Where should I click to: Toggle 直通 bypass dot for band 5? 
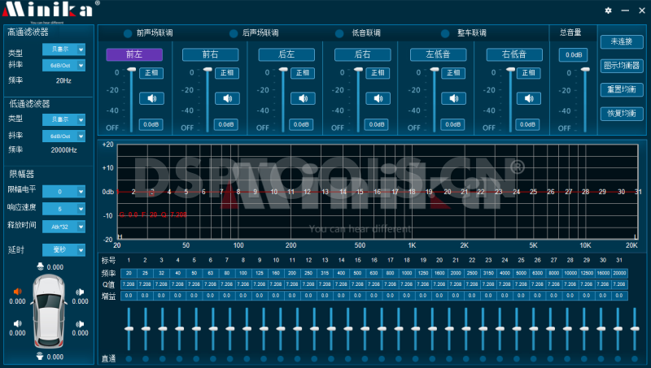(x=196, y=359)
